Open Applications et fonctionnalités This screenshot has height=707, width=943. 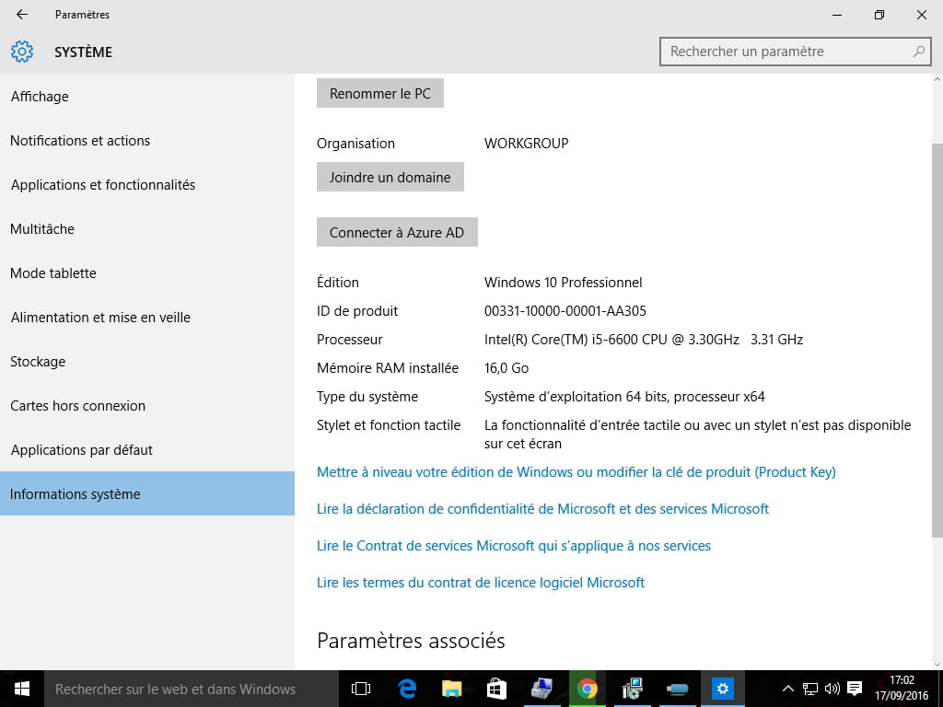(147, 184)
